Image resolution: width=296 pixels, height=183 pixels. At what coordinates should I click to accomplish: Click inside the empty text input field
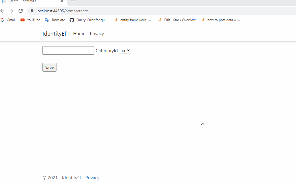68,50
